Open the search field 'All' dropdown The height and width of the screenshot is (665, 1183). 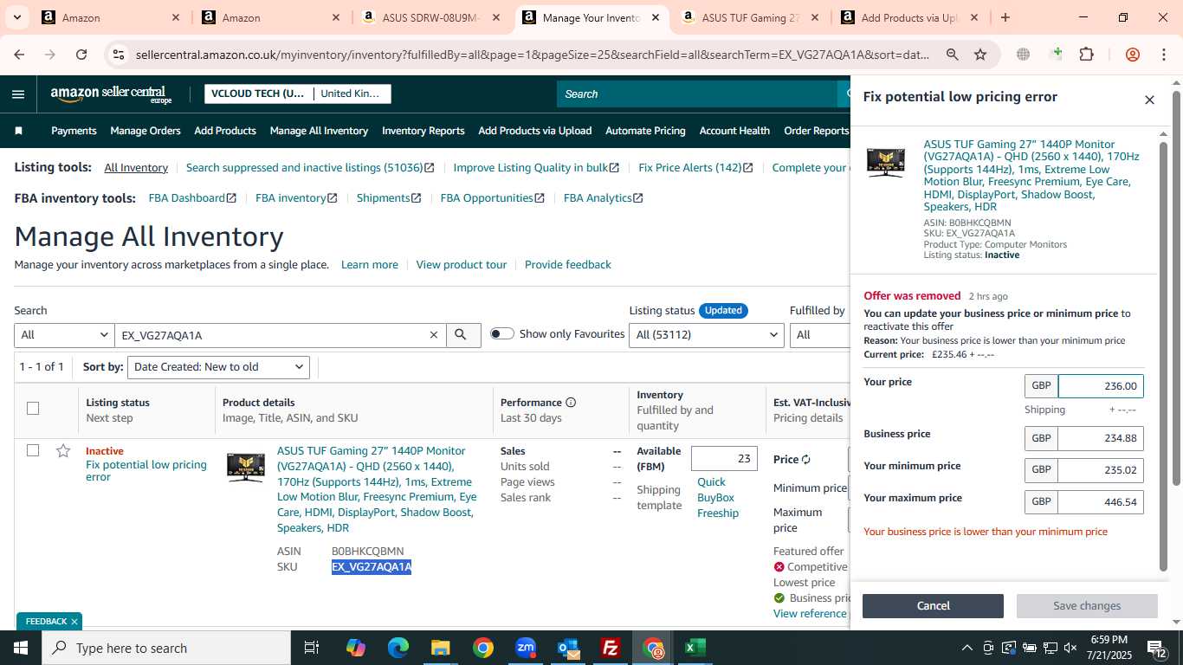click(x=64, y=335)
